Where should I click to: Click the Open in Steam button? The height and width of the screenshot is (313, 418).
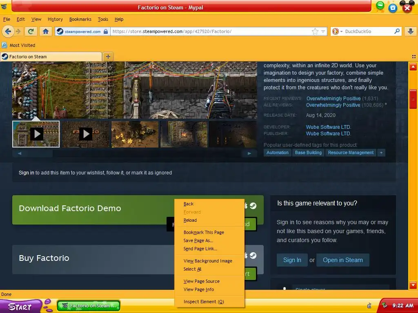coord(342,260)
